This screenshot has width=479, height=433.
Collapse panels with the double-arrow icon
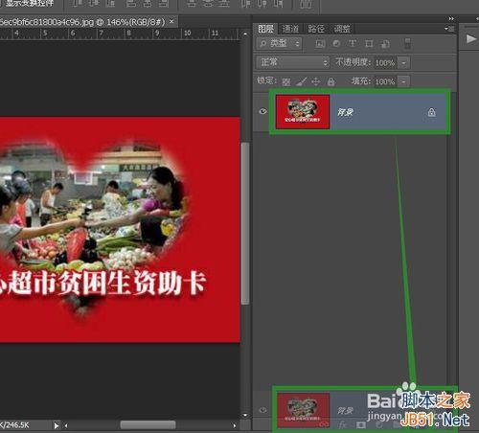coord(451,18)
